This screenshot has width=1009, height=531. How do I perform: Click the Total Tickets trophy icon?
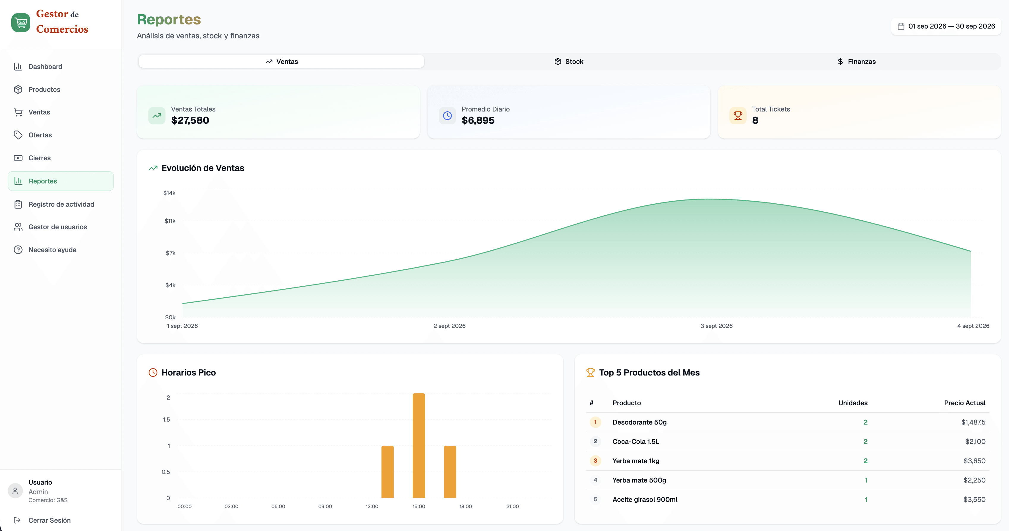point(738,116)
